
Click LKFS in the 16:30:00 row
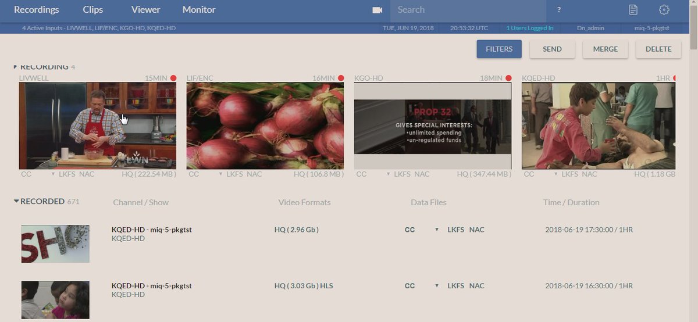456,286
